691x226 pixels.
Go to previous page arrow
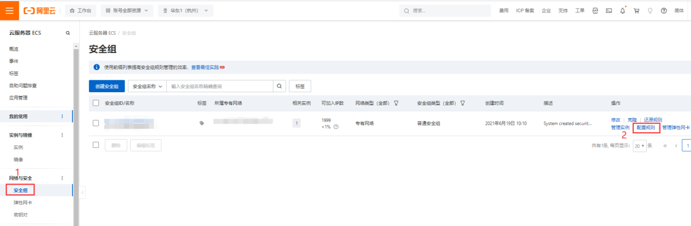click(x=676, y=146)
